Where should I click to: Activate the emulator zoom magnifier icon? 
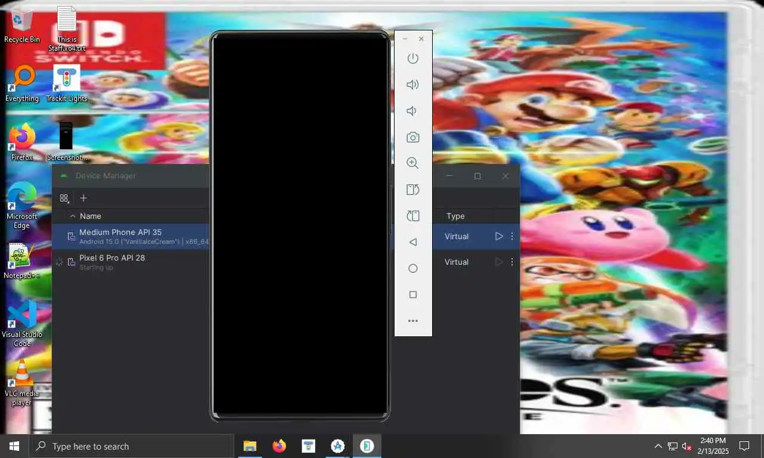[x=412, y=163]
